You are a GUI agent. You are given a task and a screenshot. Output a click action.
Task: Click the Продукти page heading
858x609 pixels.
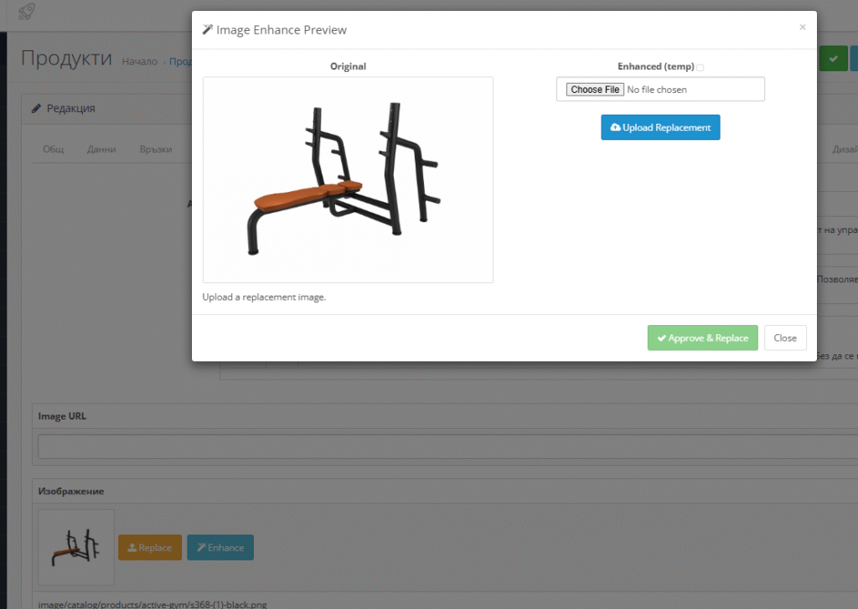pyautogui.click(x=66, y=58)
